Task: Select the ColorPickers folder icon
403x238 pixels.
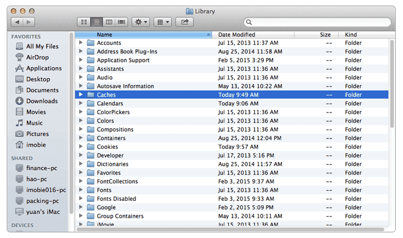Action: 90,112
